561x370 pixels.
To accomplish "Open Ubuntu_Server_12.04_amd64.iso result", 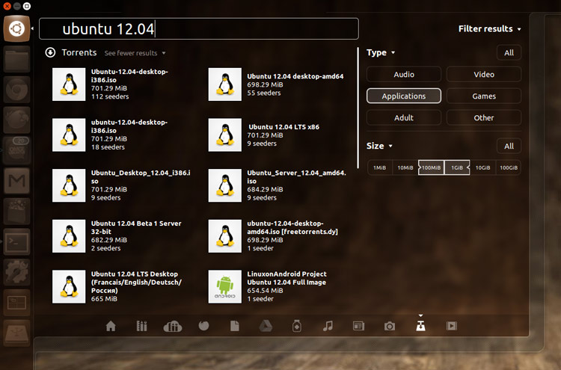I will (x=278, y=185).
